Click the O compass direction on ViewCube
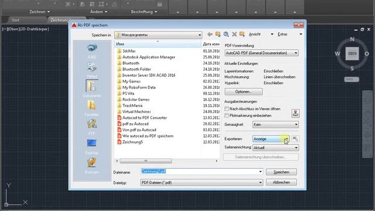The width and height of the screenshot is (375, 211). (367, 54)
